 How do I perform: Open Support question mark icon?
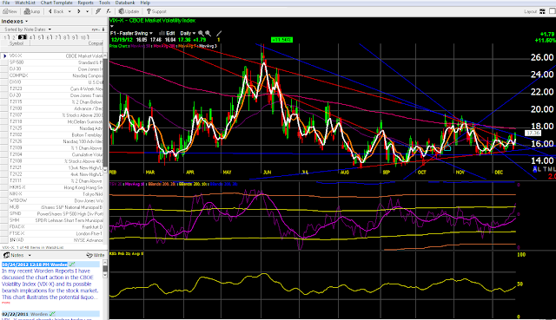click(156, 11)
